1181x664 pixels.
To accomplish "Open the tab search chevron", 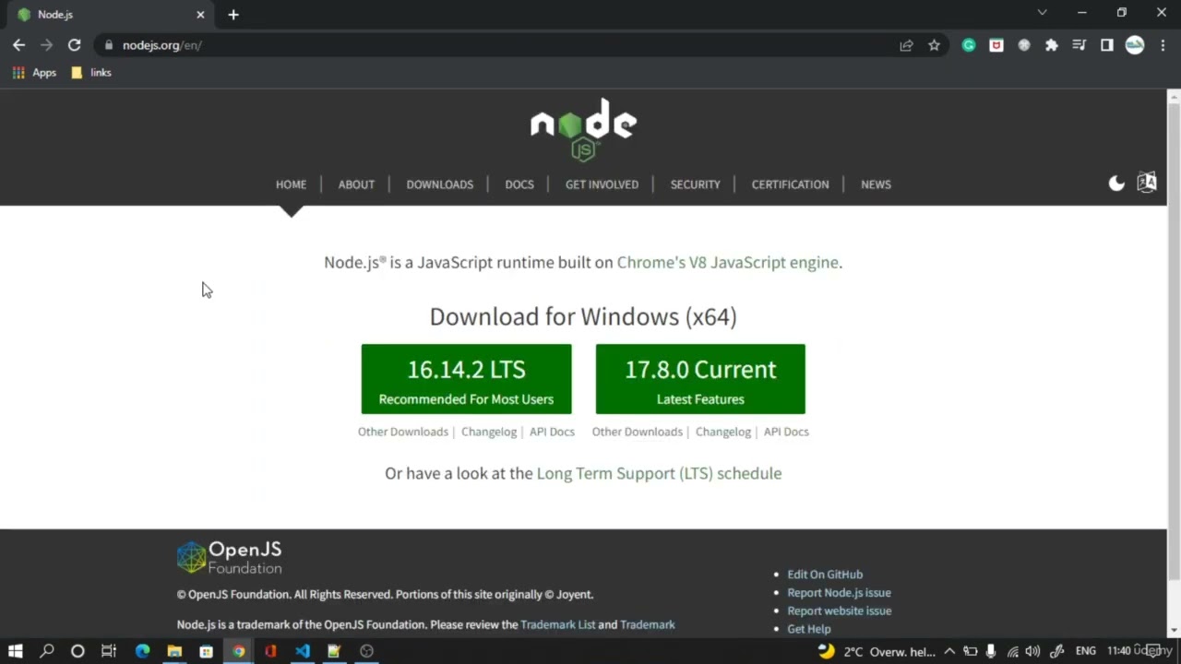I will (1042, 13).
